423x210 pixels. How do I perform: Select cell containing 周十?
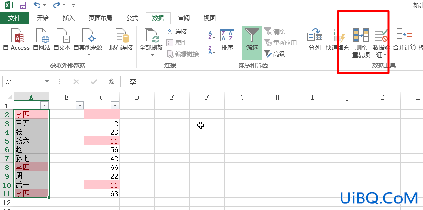pos(31,176)
